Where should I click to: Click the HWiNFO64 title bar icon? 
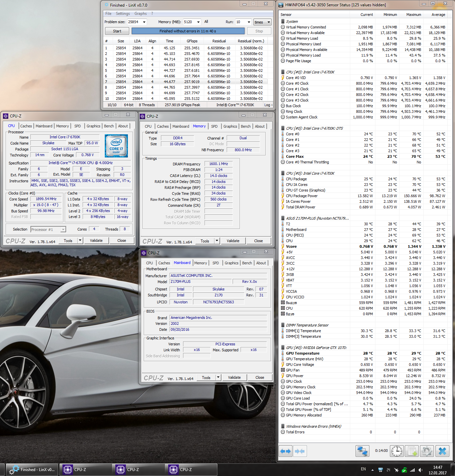(281, 5)
